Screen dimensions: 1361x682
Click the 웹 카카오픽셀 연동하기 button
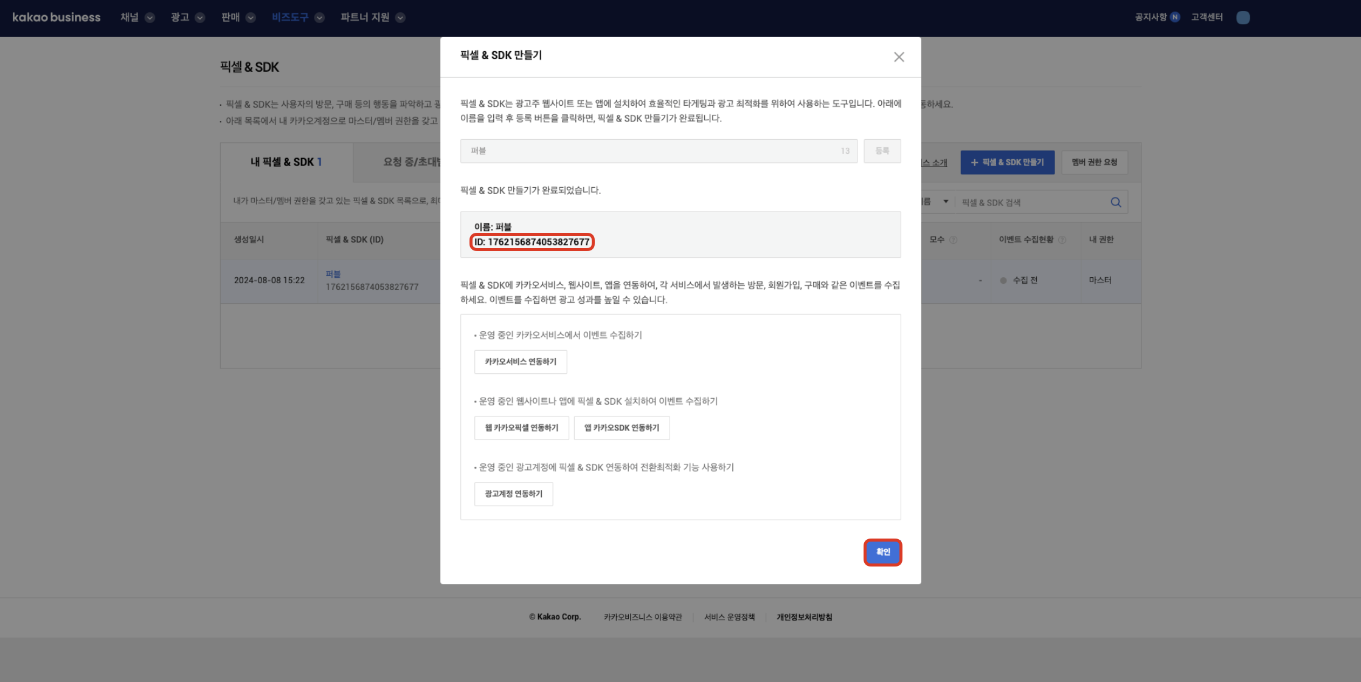coord(521,427)
